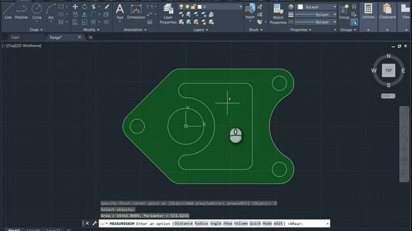Open Layer Properties manager

[168, 13]
